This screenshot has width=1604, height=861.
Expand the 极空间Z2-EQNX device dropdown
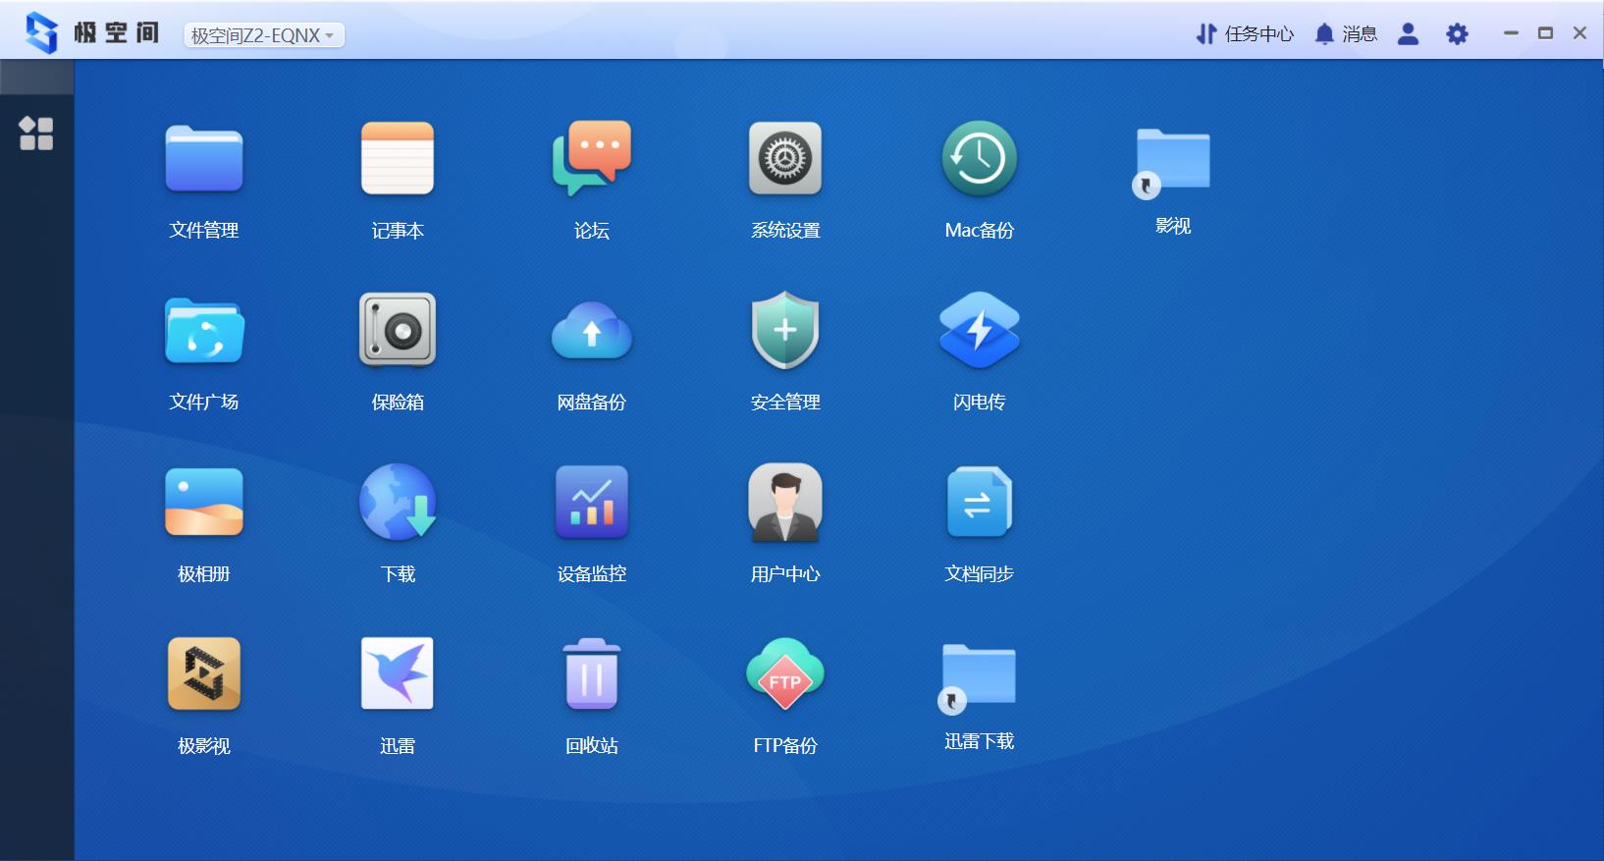[264, 35]
